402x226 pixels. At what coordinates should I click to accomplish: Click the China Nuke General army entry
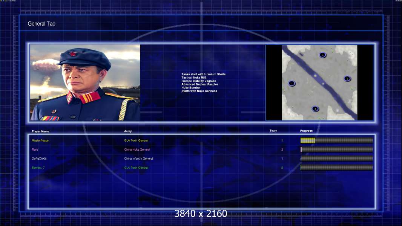[137, 150]
